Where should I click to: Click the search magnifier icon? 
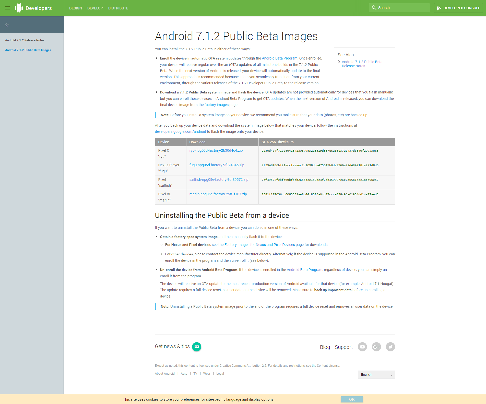(374, 8)
